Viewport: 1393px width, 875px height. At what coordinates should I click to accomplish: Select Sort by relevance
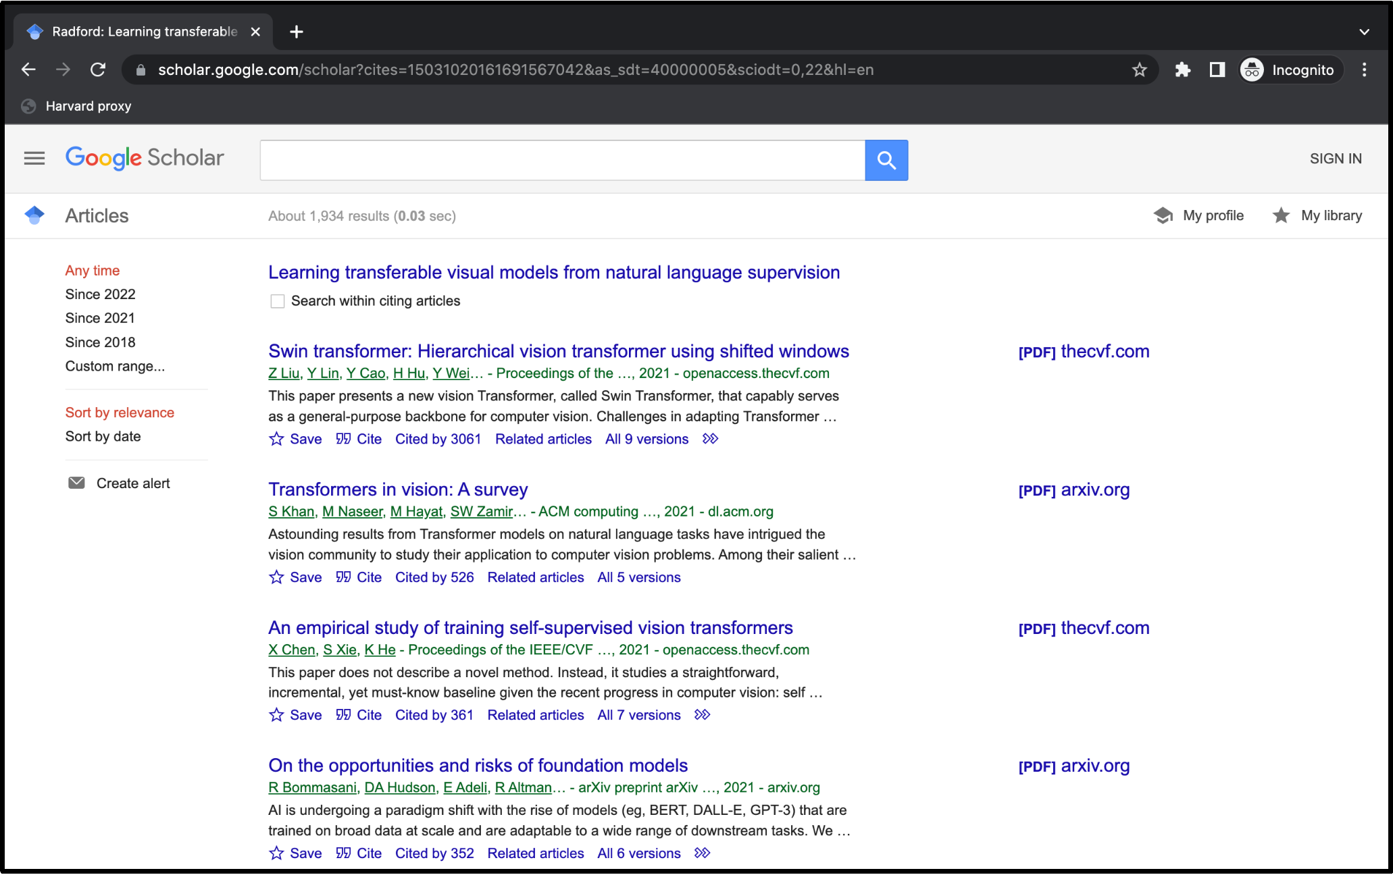[120, 413]
